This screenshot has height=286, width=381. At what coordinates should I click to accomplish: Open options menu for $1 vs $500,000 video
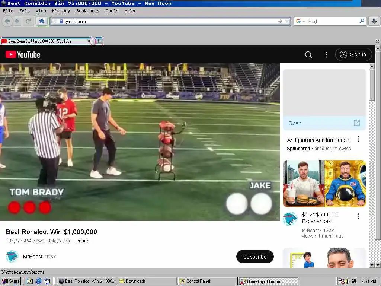358,216
